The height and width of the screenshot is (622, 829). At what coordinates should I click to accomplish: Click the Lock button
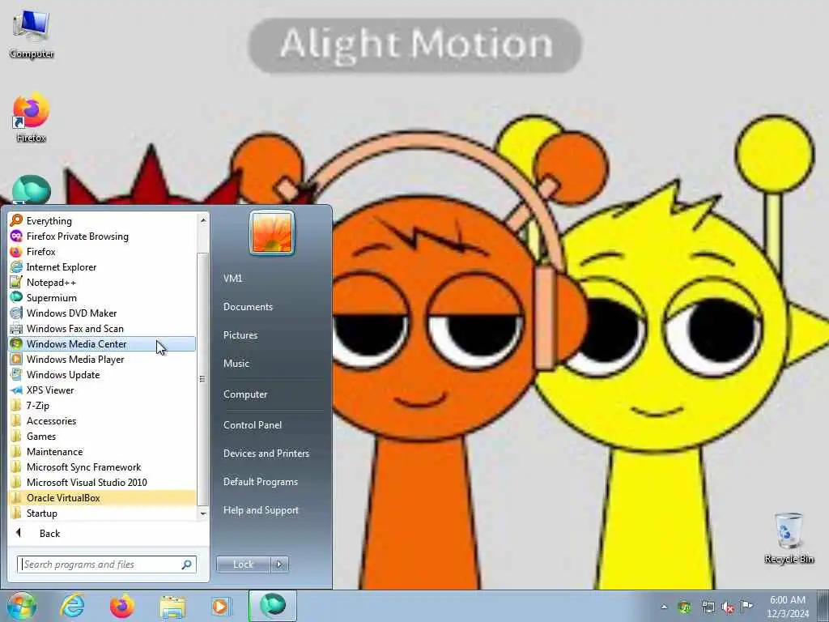(x=243, y=564)
